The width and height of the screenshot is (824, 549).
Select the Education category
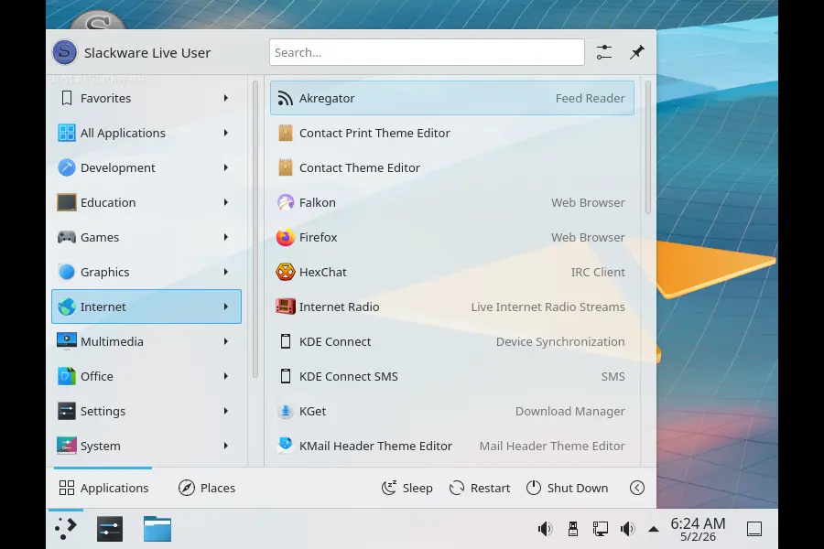pos(146,202)
